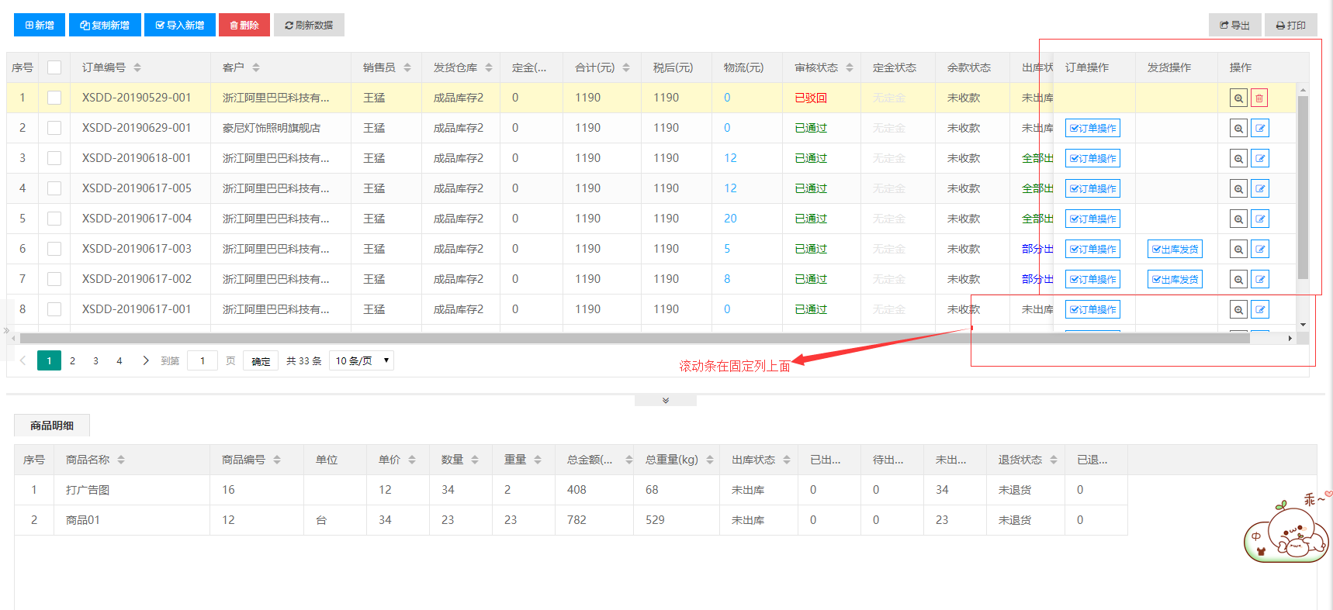
Task: Click the 导入新增 button
Action: [179, 26]
